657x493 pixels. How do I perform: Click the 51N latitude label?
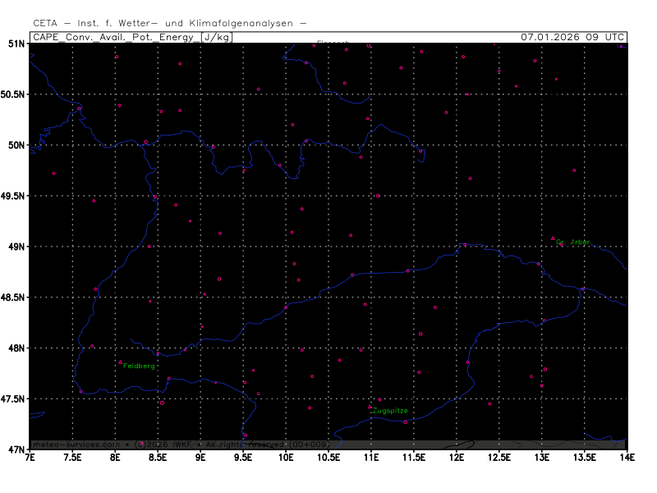click(16, 43)
